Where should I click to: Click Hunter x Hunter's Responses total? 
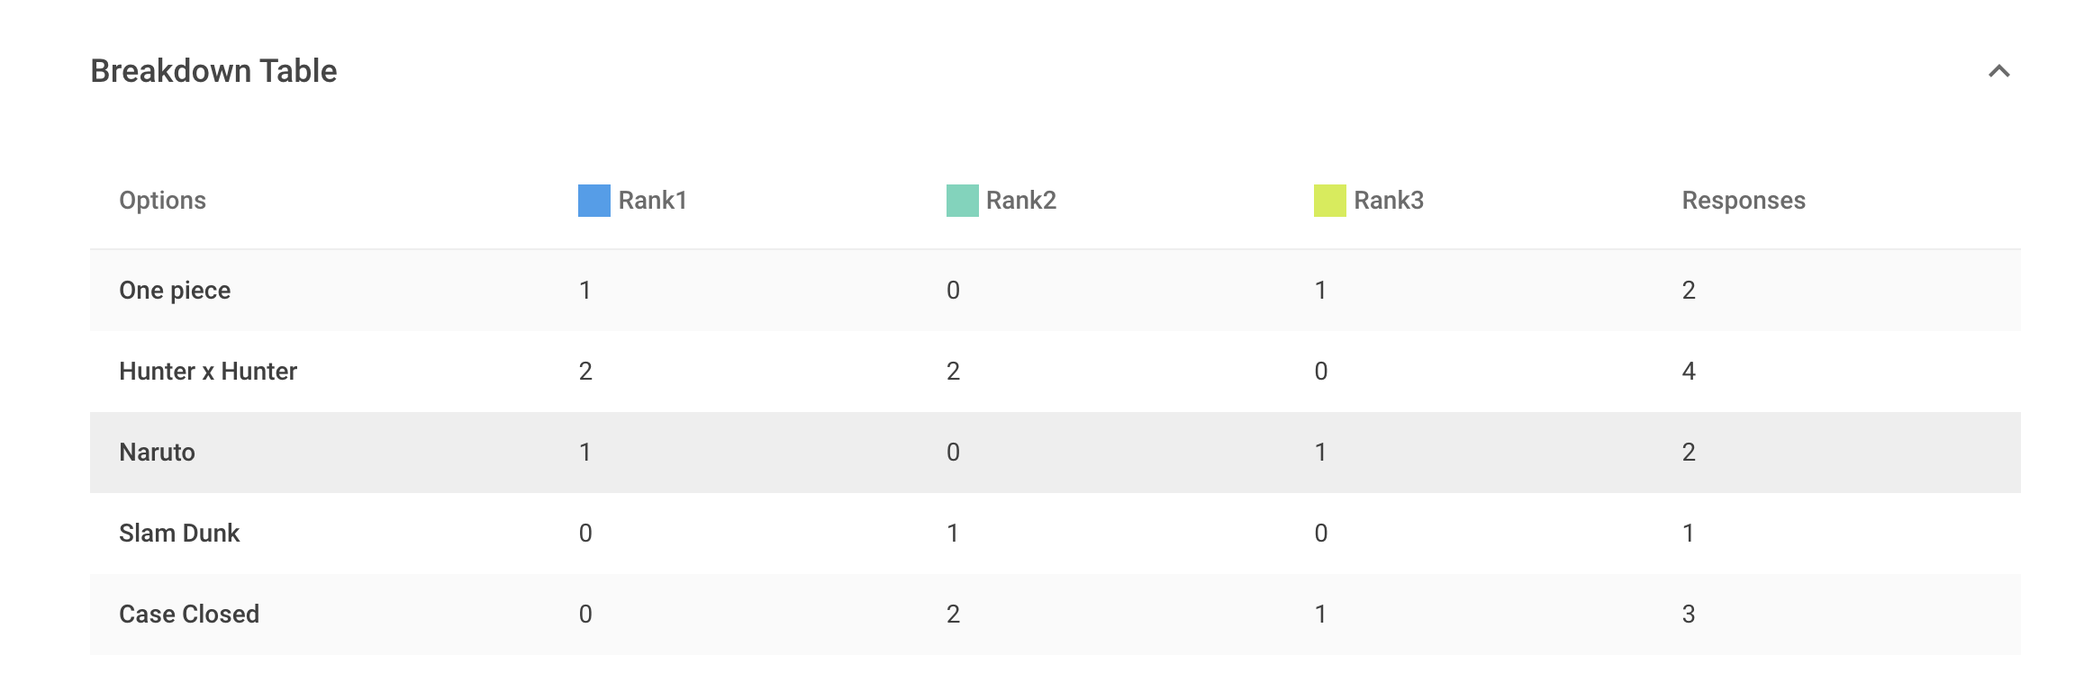point(1689,371)
